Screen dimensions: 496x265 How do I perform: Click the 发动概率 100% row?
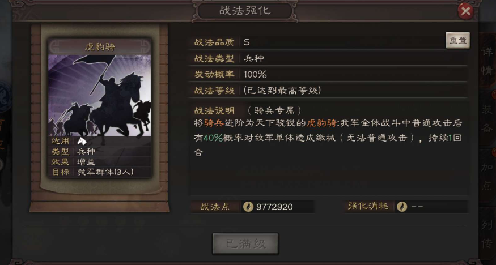328,75
